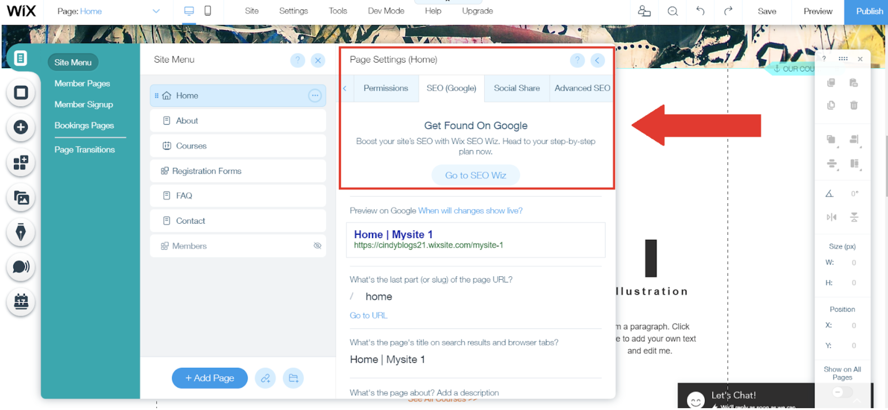
Task: Switch to the Social Share tab
Action: coord(517,88)
